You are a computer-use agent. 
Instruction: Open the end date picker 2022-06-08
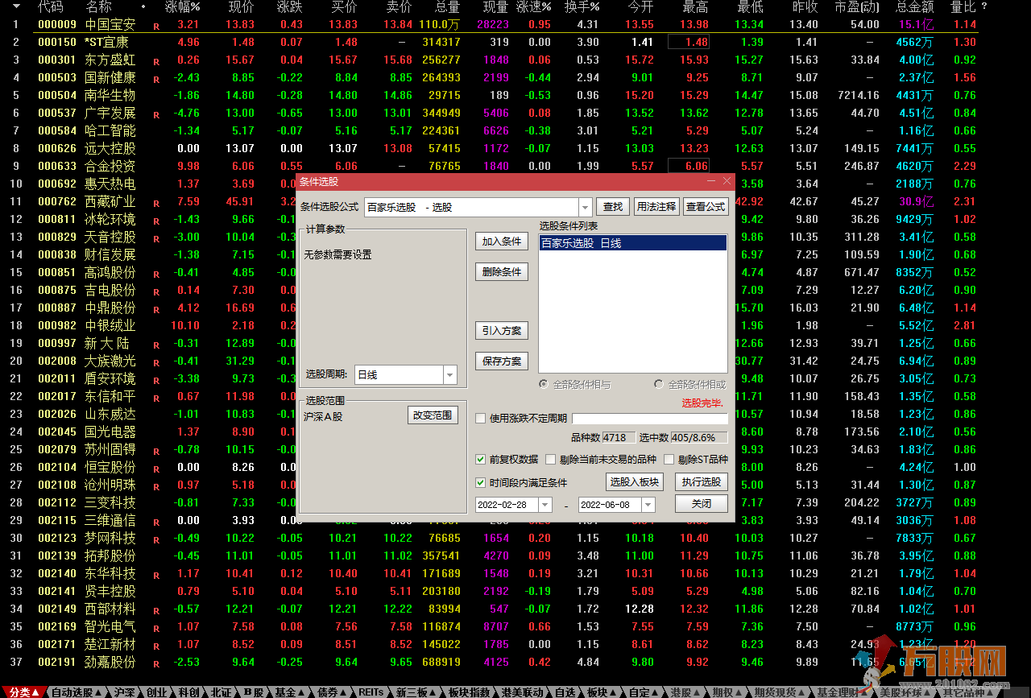(x=648, y=505)
